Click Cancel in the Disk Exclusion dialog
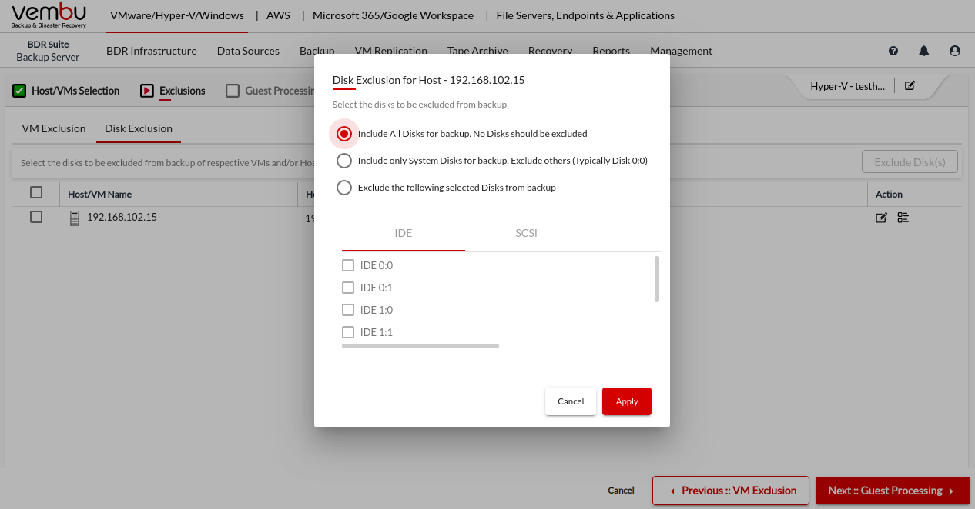The image size is (975, 509). (x=571, y=401)
